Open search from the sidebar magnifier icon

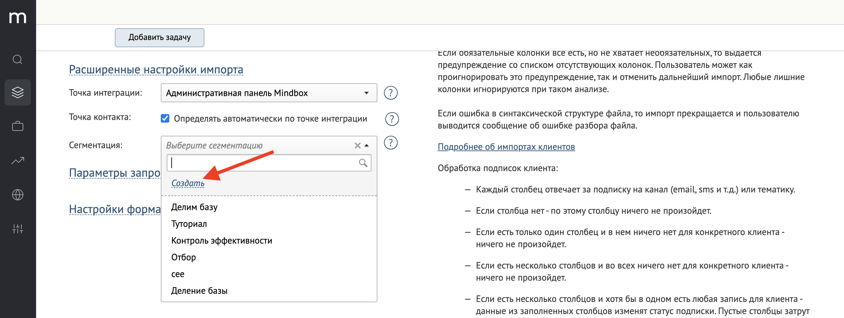[17, 59]
